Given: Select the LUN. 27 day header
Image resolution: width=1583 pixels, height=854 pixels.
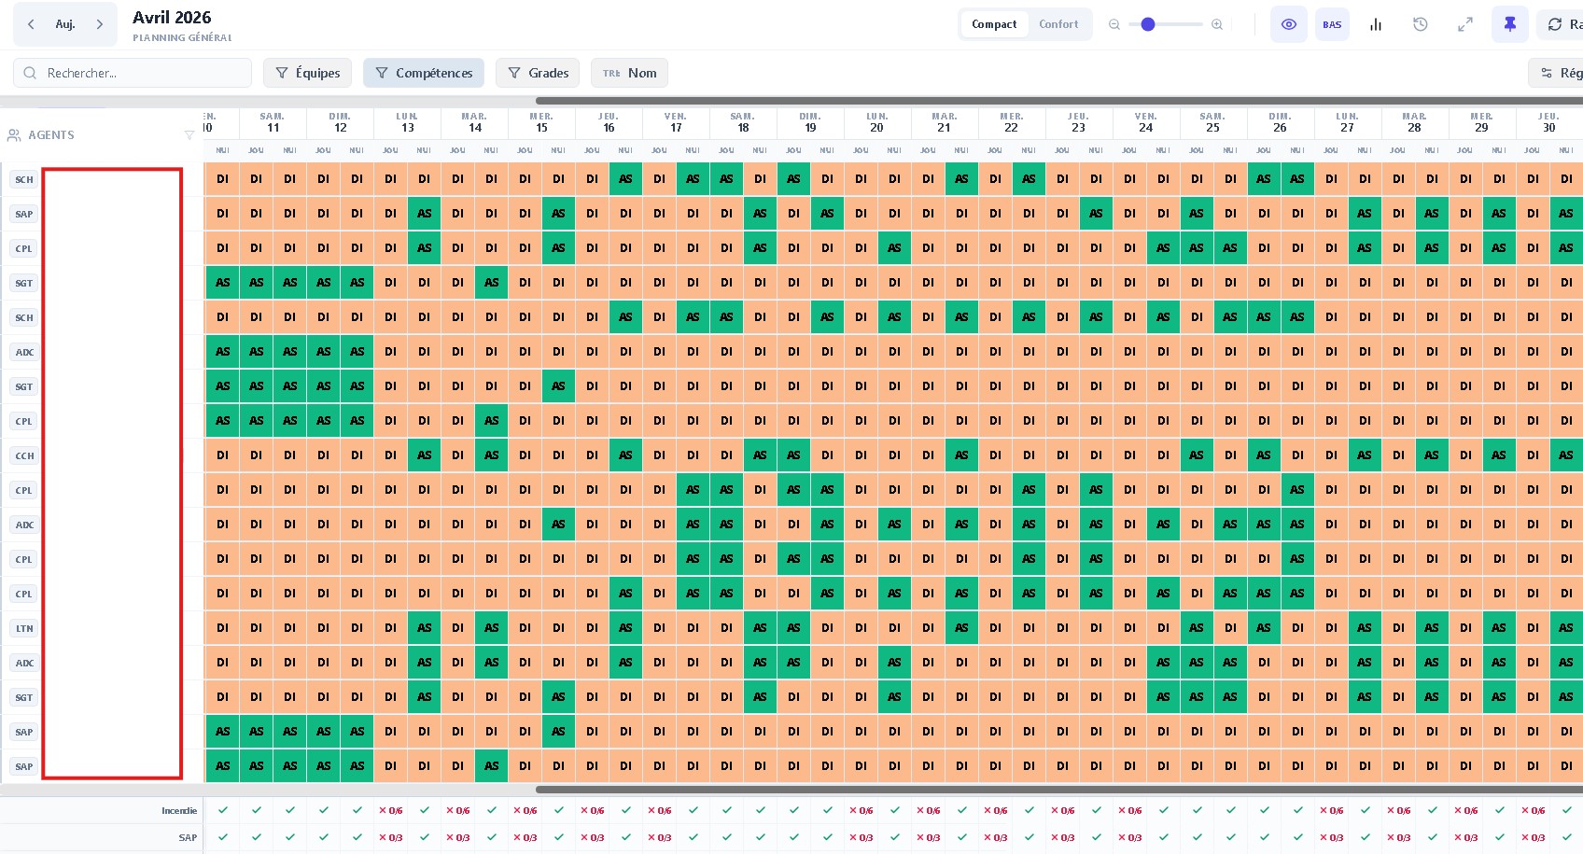Looking at the screenshot, I should click(1348, 122).
